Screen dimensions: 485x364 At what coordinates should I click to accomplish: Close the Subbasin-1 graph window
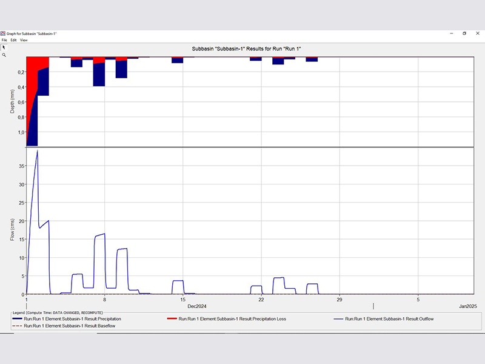(478, 33)
